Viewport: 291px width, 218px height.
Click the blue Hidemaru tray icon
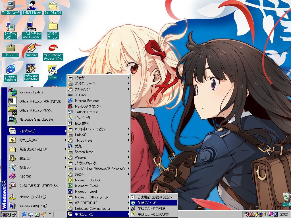pyautogui.click(x=276, y=215)
